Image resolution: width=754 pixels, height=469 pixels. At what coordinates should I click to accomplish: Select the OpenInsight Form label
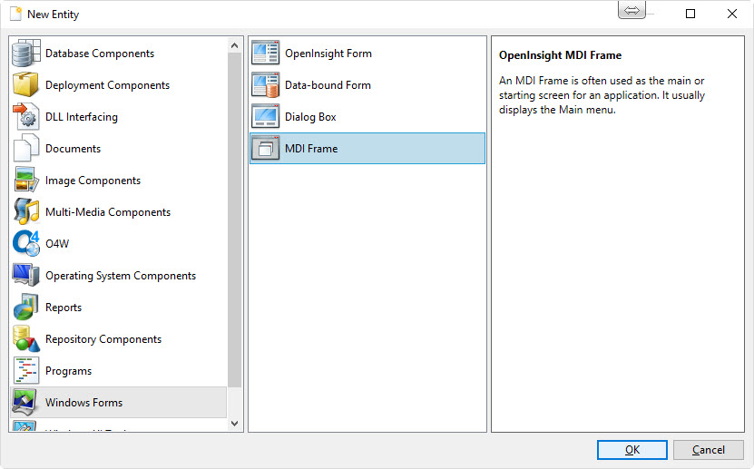coord(328,54)
